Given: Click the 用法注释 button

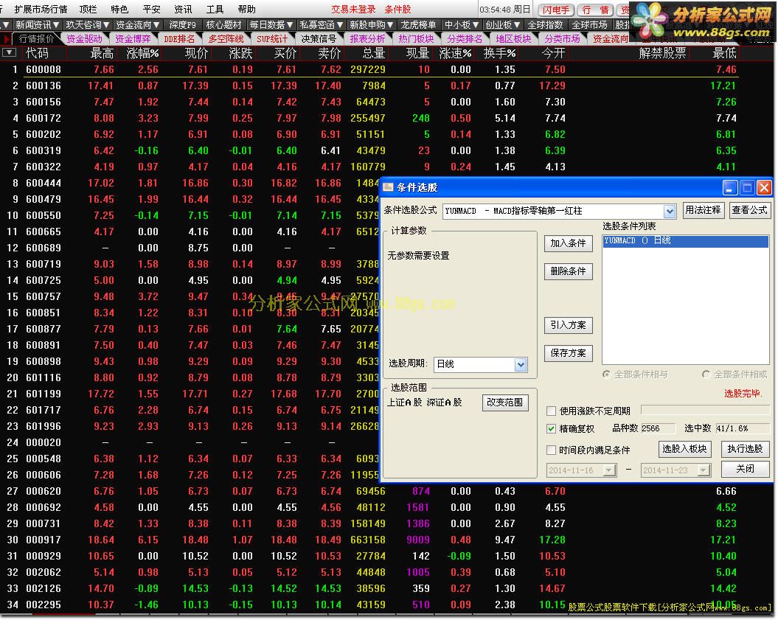Looking at the screenshot, I should tap(703, 210).
